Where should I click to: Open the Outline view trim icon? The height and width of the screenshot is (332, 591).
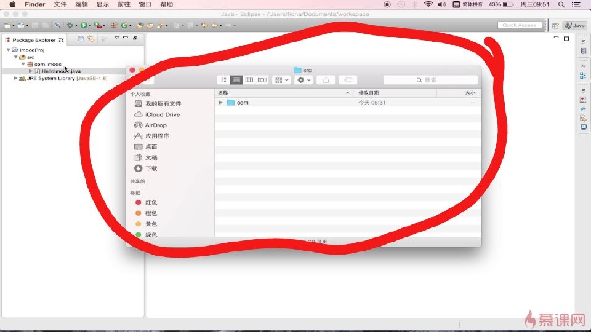583,76
